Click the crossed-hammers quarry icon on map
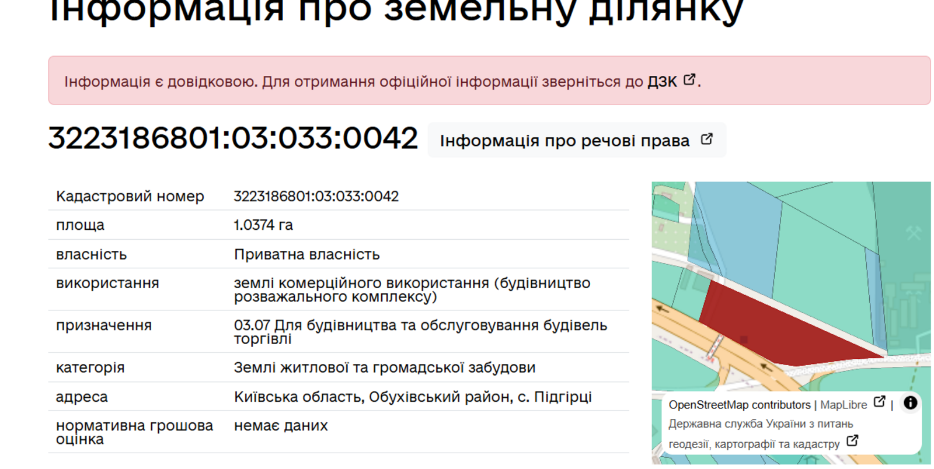 pyautogui.click(x=913, y=233)
